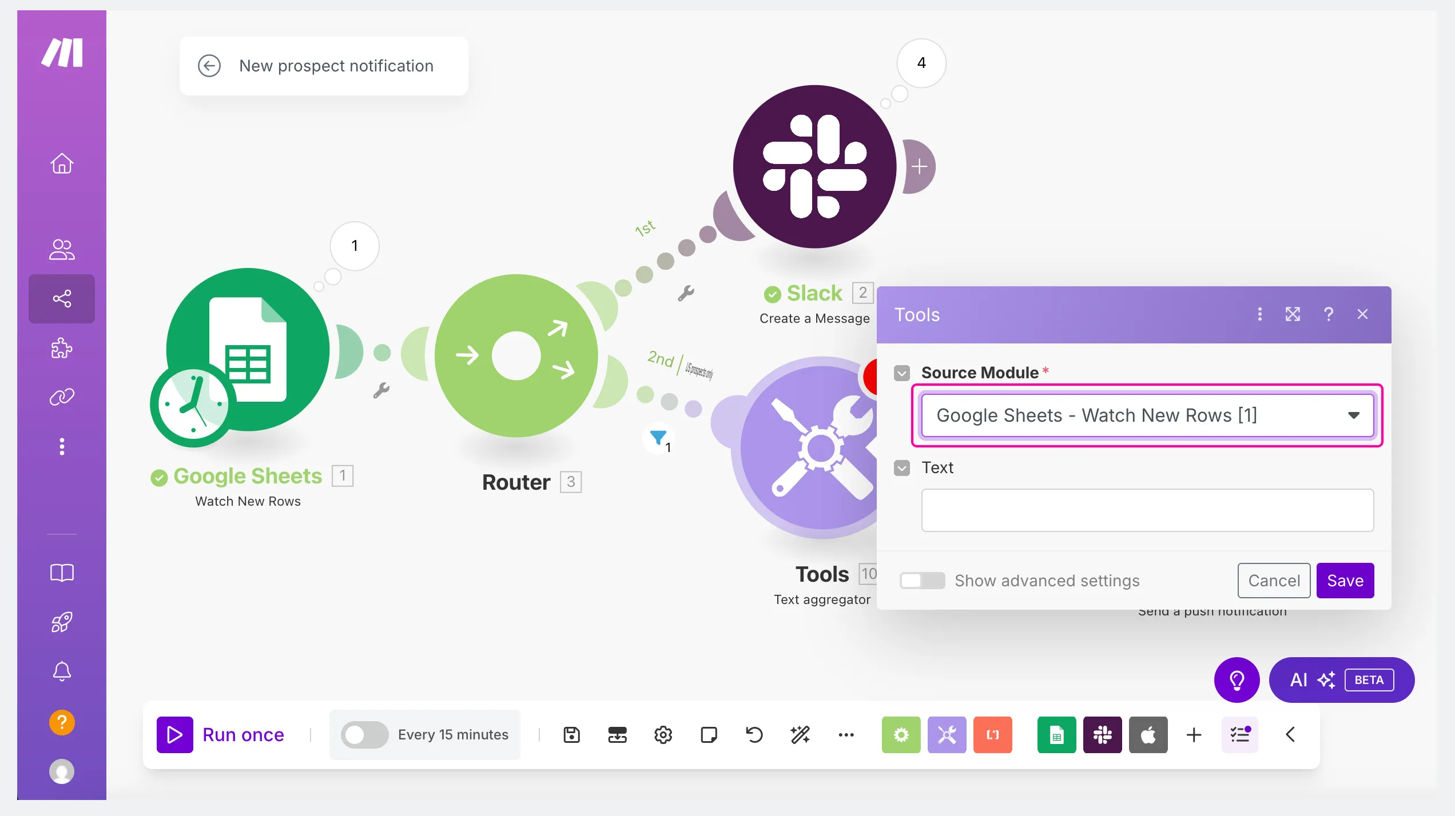The image size is (1455, 816).
Task: Add a favorite app with the plus icon
Action: [x=1194, y=734]
